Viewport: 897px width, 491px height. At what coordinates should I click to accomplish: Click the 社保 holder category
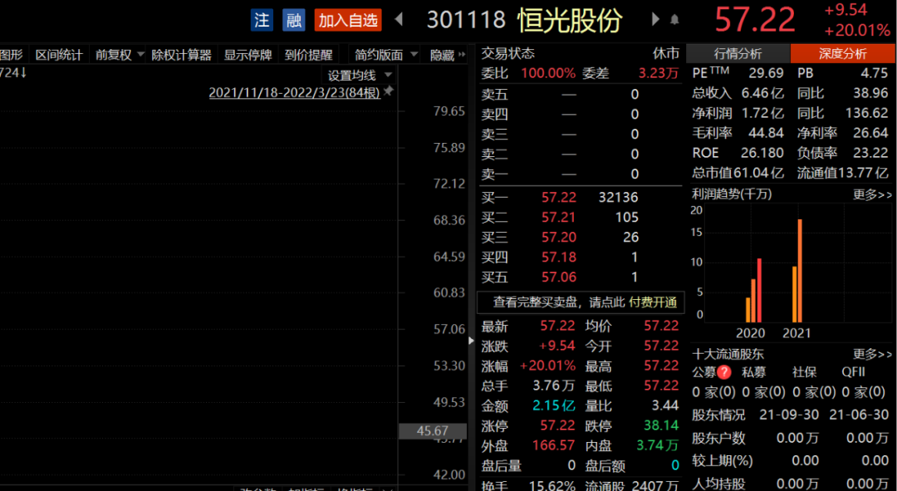[x=804, y=372]
